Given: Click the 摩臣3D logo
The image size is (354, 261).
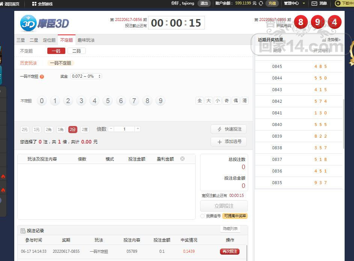Looking at the screenshot, I should (x=45, y=23).
